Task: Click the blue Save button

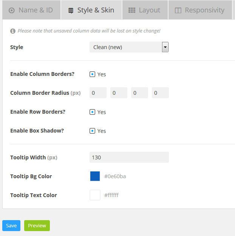Action: [x=11, y=225]
